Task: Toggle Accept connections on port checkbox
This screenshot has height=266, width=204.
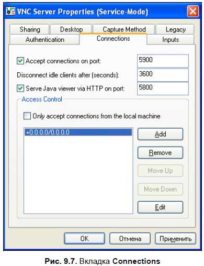Action: pos(20,61)
